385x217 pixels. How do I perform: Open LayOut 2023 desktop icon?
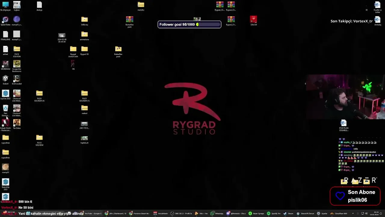coord(5,95)
